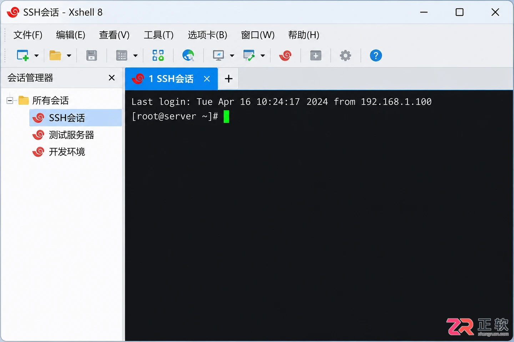
Task: Open settings via the gear icon
Action: [345, 56]
